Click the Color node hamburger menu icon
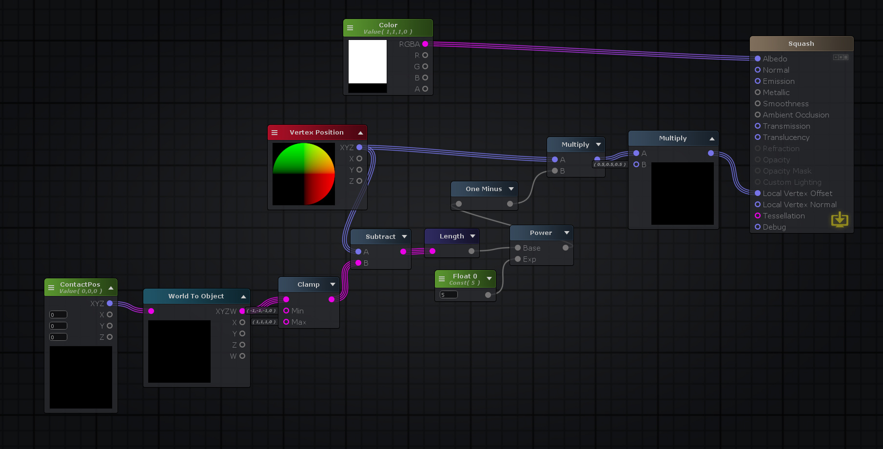This screenshot has height=449, width=883. pos(350,28)
